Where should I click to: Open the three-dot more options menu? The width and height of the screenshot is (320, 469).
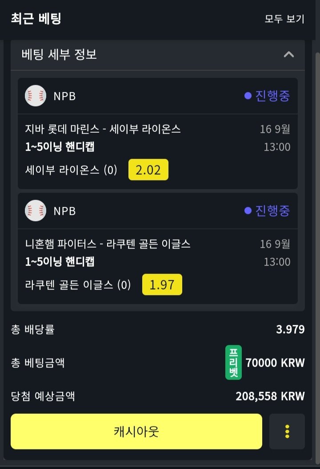(x=287, y=431)
